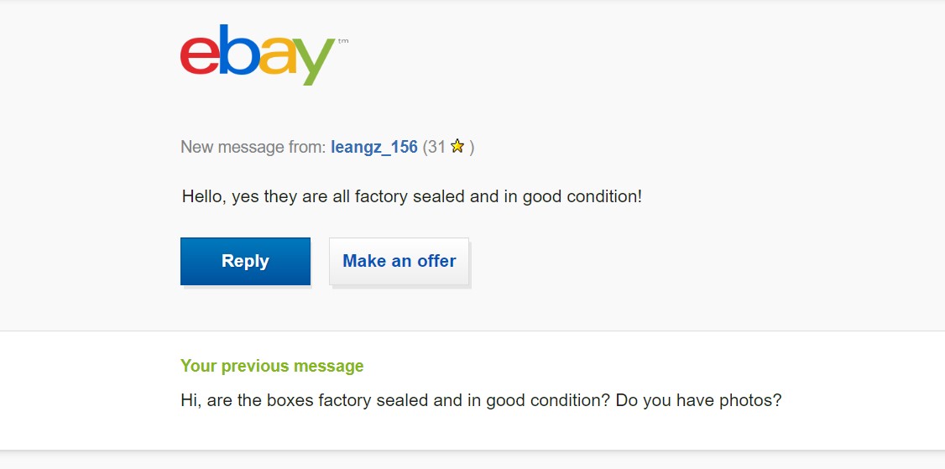Click the yellow feedback star icon
The width and height of the screenshot is (945, 469).
click(457, 146)
